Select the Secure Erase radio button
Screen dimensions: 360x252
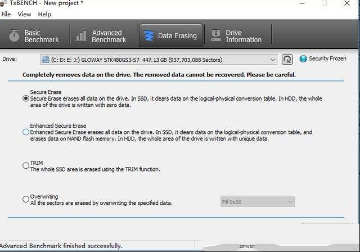tap(26, 98)
